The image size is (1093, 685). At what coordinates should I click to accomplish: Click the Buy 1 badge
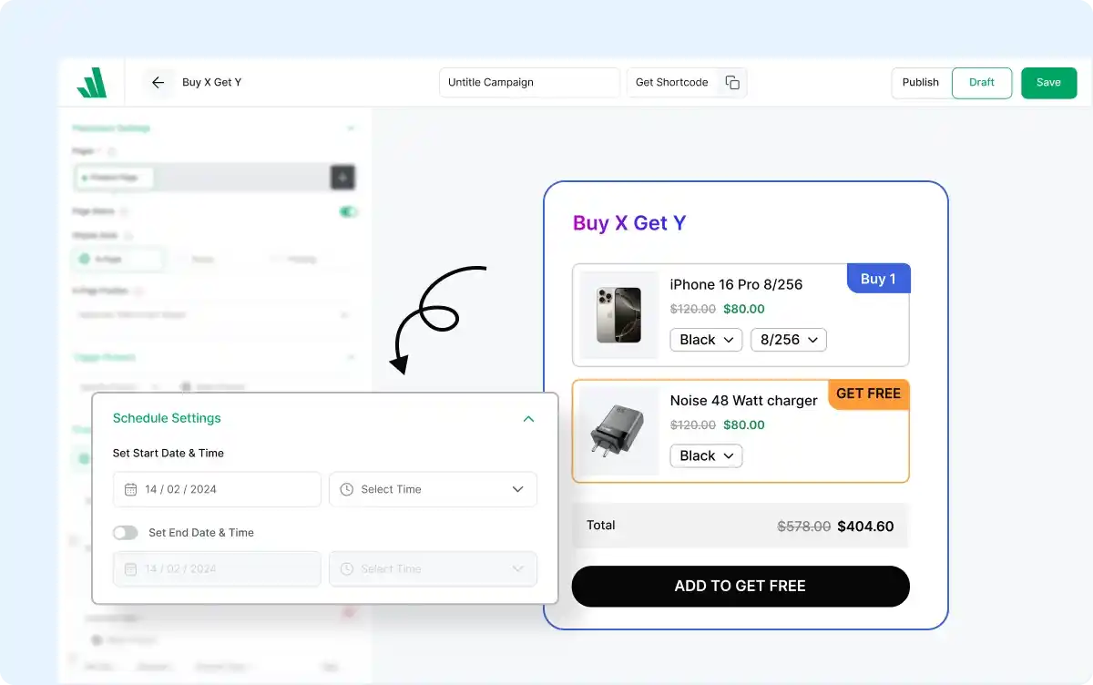pyautogui.click(x=878, y=279)
